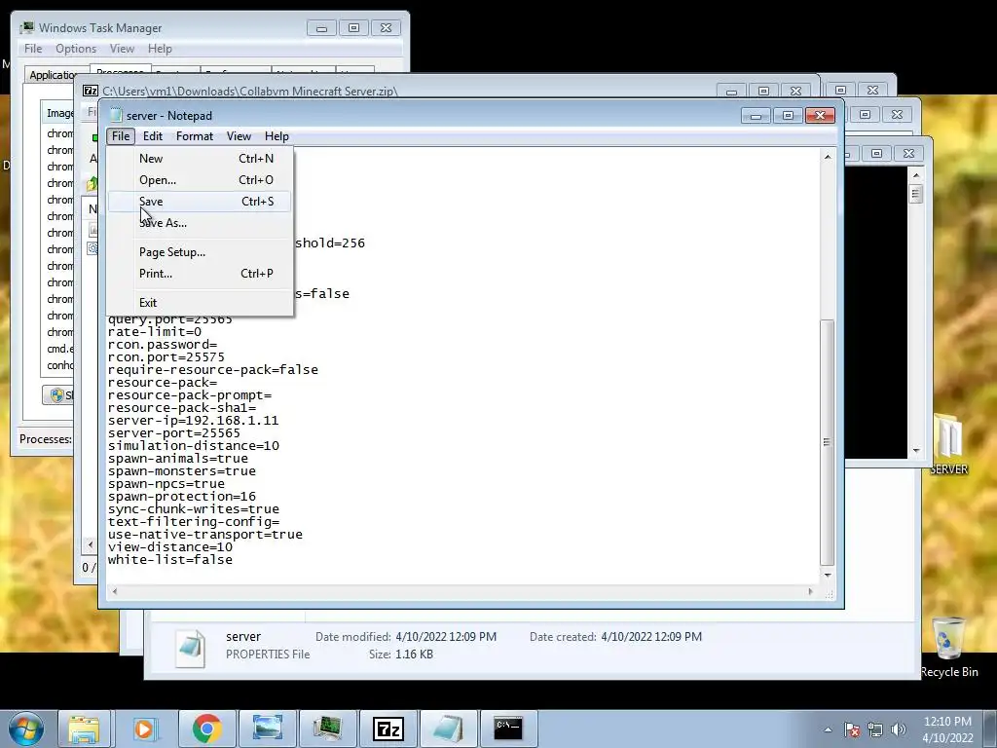This screenshot has height=748, width=997.
Task: Click the server PROPERTIES file icon
Action: [x=190, y=648]
